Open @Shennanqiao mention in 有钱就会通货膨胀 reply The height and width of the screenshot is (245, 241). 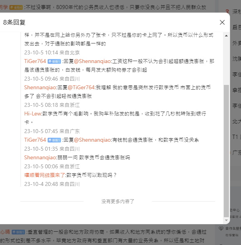(92, 140)
